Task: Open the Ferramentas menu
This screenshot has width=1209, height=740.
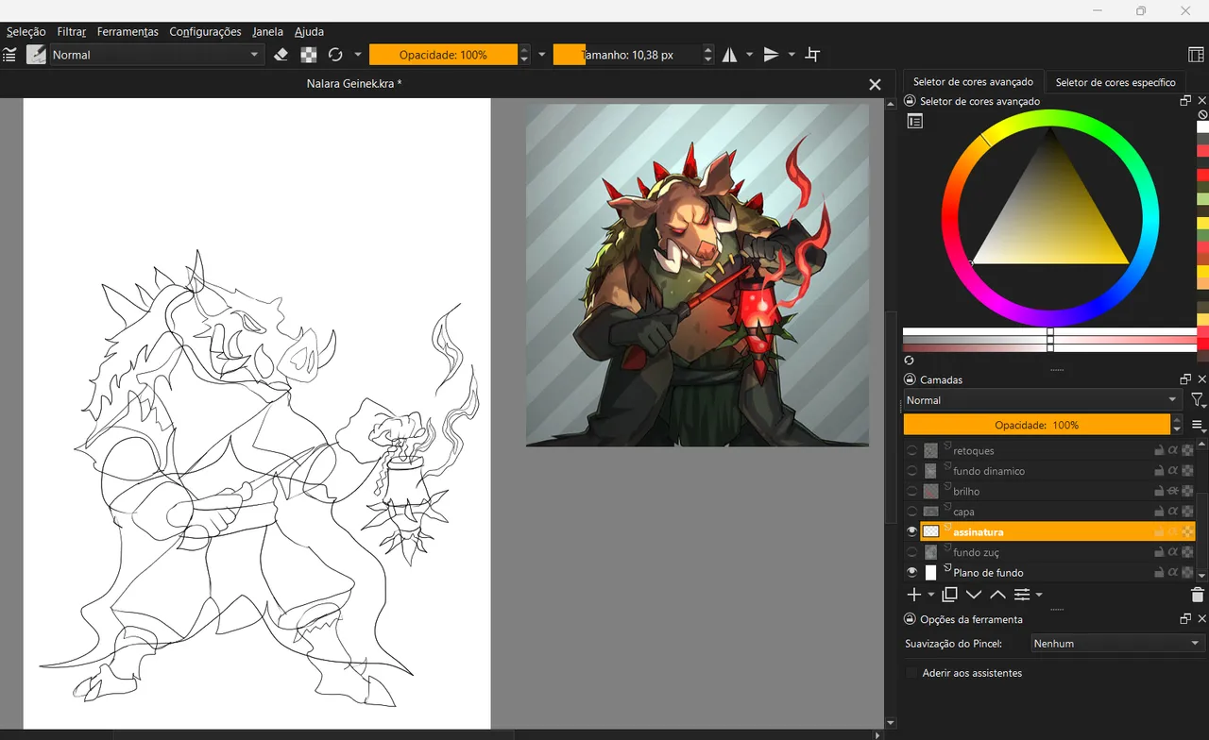Action: pyautogui.click(x=128, y=31)
